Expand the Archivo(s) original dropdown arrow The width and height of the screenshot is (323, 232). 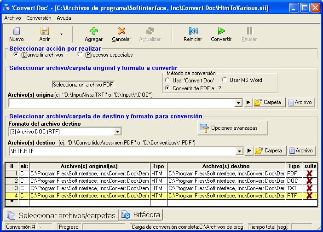click(x=238, y=102)
